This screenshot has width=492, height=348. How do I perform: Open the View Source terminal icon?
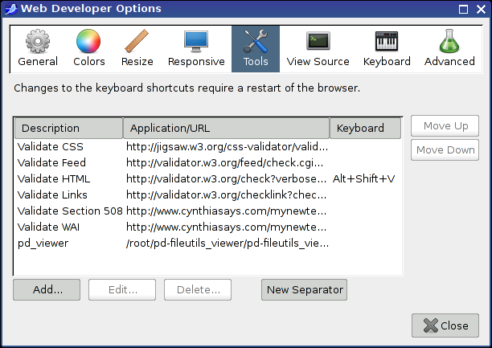point(318,41)
